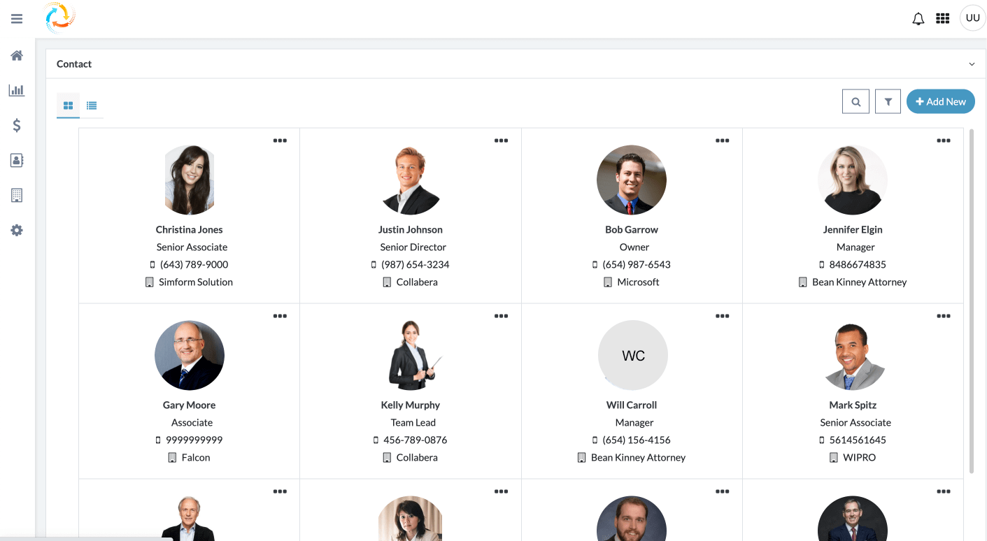Open the Home dashboard icon in the sidebar

coord(16,55)
